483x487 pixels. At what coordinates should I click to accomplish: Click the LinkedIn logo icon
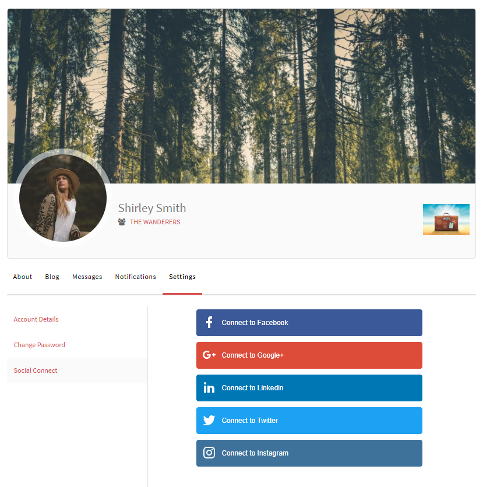pyautogui.click(x=209, y=388)
